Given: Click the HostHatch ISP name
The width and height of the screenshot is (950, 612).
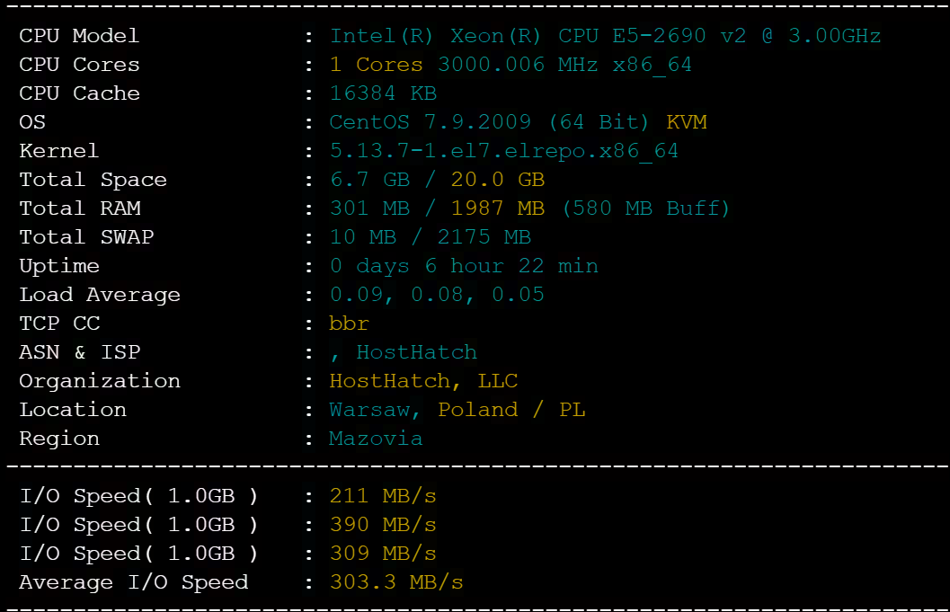Looking at the screenshot, I should (x=417, y=352).
